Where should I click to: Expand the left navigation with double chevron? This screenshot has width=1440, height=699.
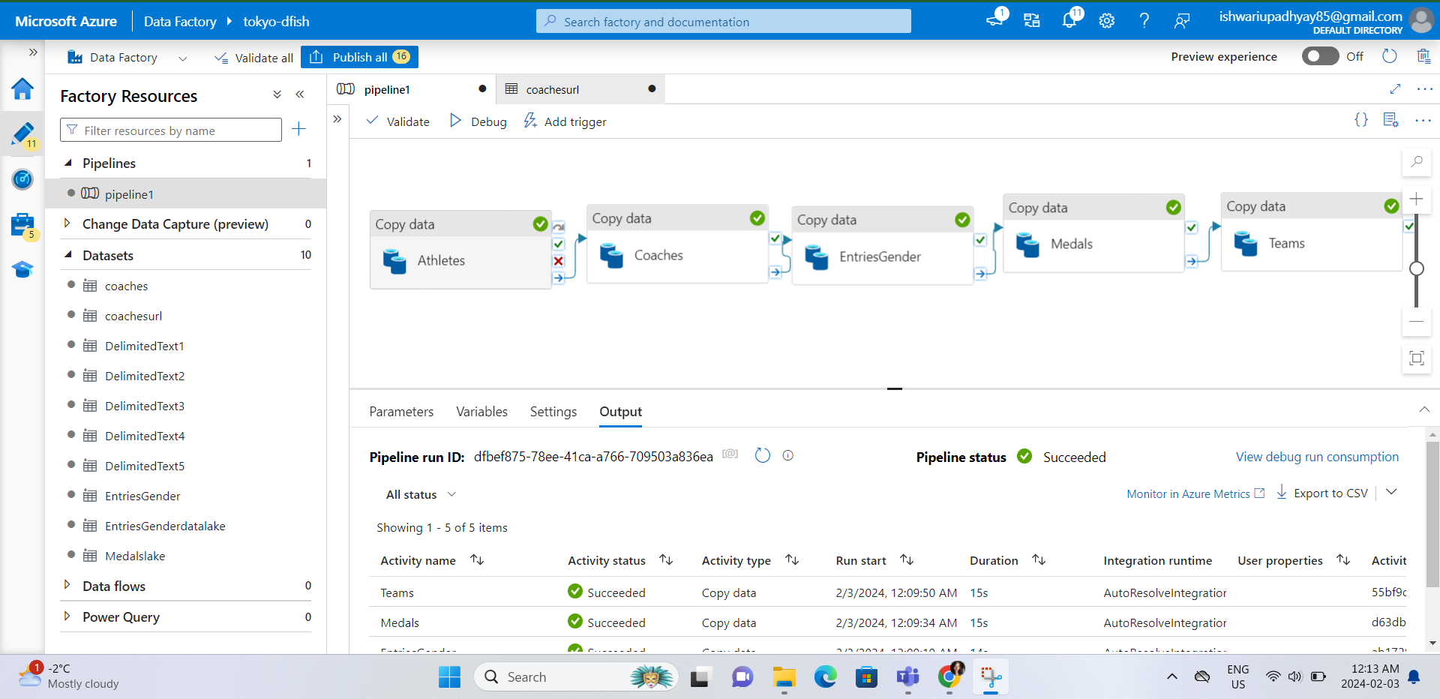tap(33, 52)
